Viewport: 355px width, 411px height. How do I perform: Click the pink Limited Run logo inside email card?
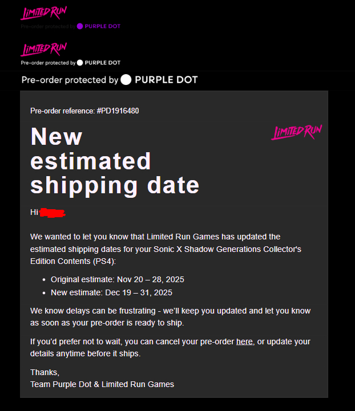pyautogui.click(x=296, y=132)
